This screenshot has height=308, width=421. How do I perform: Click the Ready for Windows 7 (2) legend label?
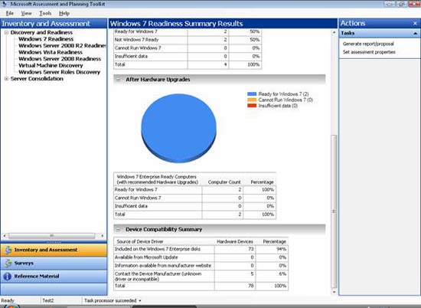tap(283, 94)
